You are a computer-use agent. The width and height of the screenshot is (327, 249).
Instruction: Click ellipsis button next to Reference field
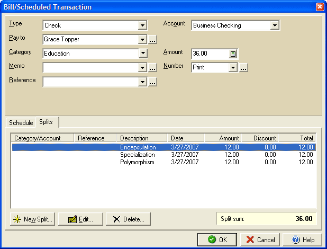tap(152, 82)
